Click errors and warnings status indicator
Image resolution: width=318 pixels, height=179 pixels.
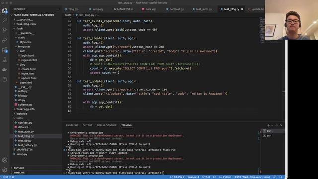[8, 177]
